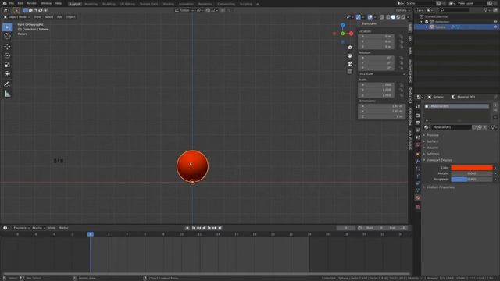500x281 pixels.
Task: Click the play animation button
Action: pos(209,228)
